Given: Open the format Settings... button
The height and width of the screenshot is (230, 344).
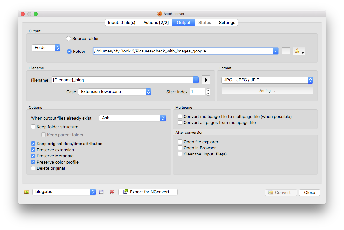Looking at the screenshot, I should point(267,91).
